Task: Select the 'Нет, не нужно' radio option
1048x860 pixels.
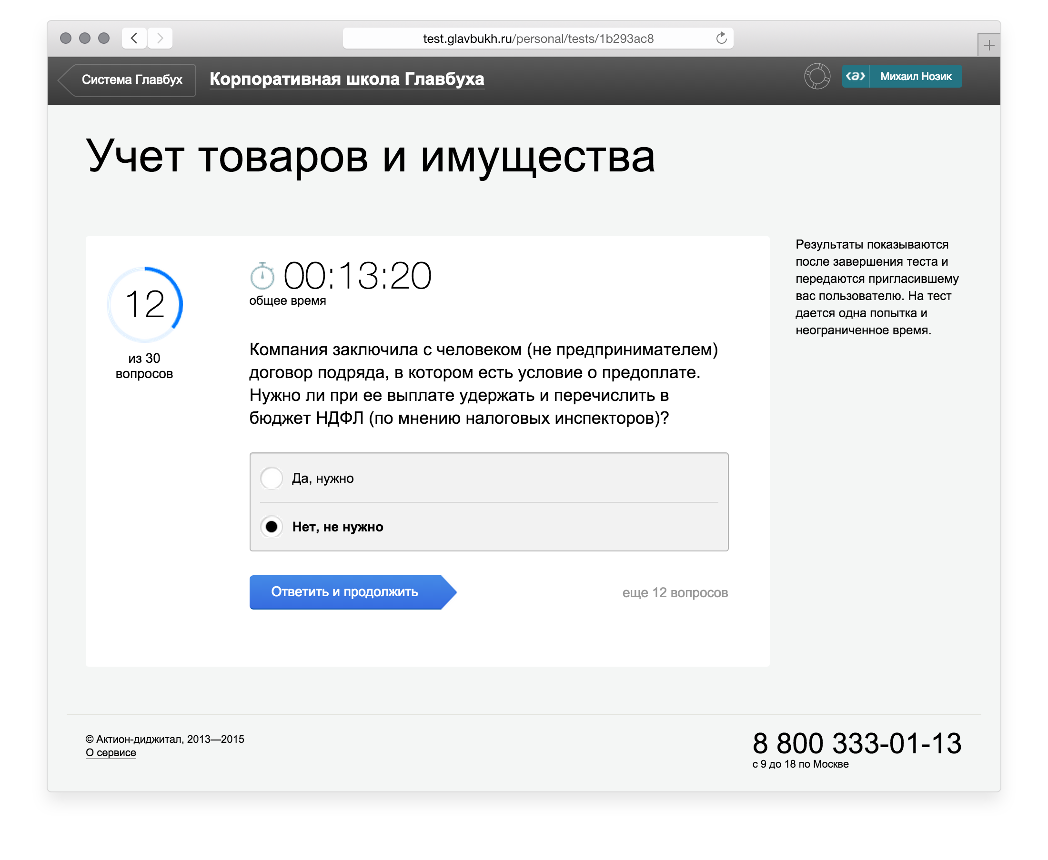Action: tap(272, 527)
